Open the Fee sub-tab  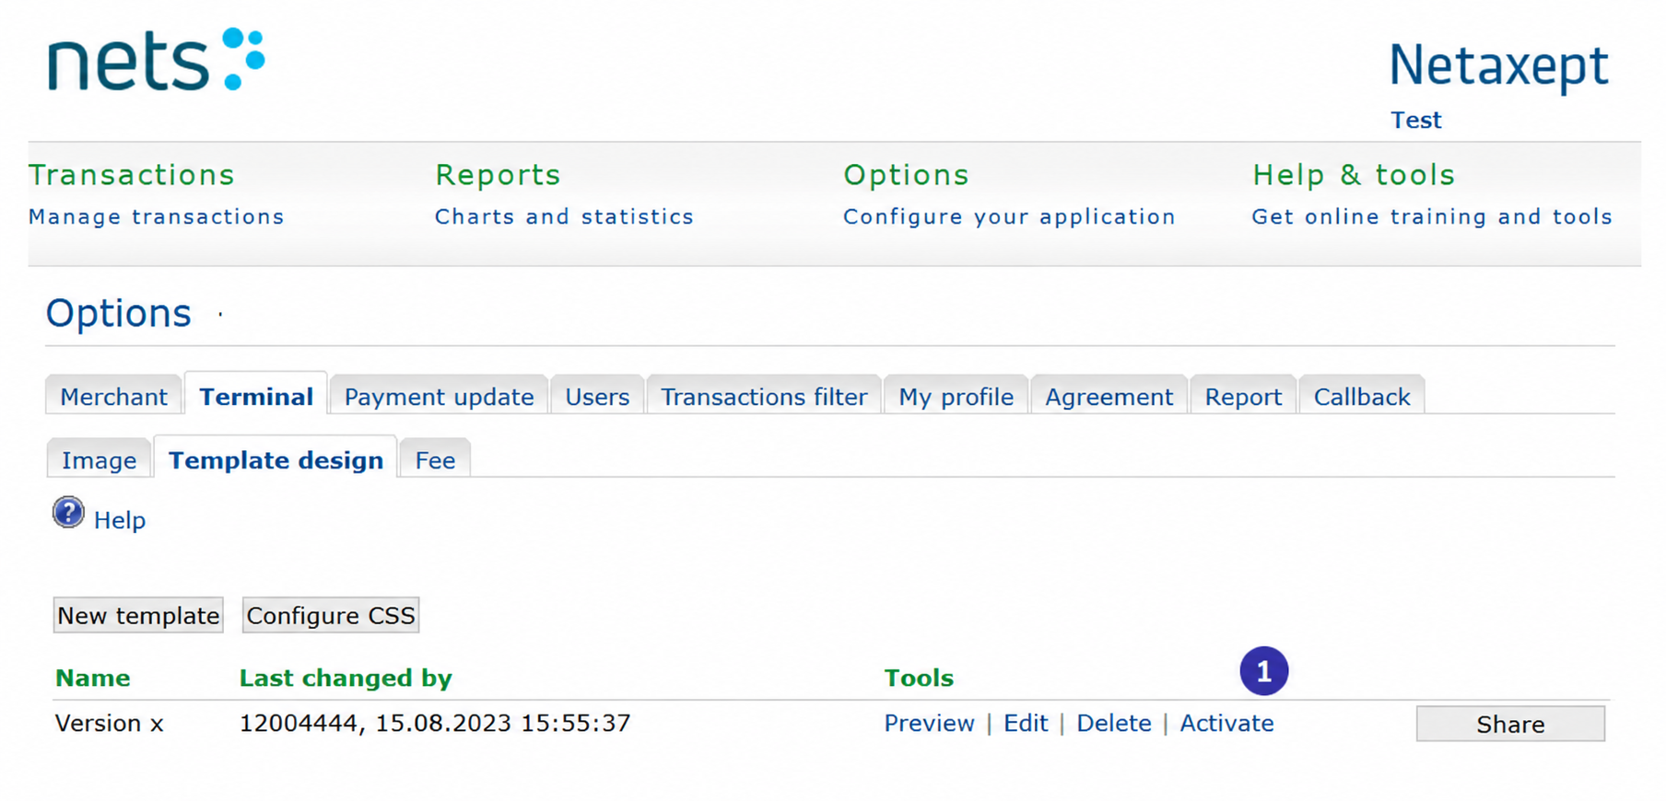[x=435, y=459]
